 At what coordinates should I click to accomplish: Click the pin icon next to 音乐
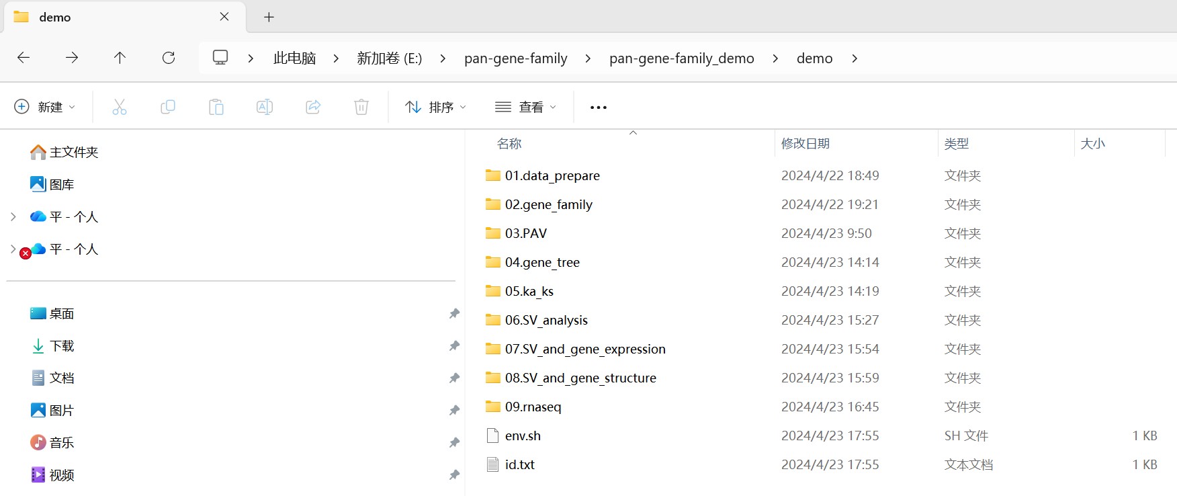point(454,443)
